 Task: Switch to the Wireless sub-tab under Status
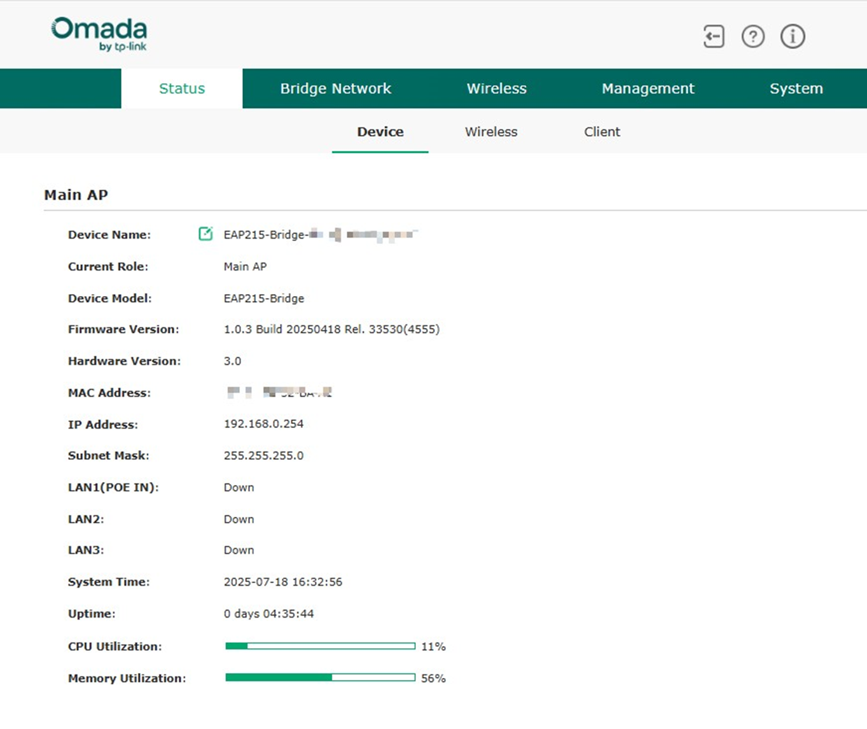[491, 132]
